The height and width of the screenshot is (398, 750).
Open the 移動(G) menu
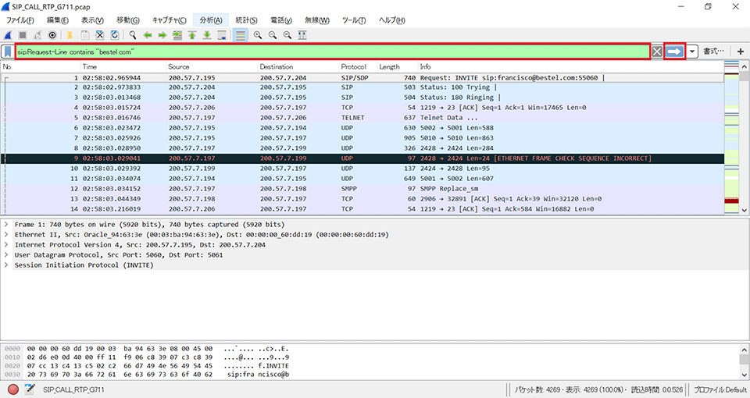[128, 20]
